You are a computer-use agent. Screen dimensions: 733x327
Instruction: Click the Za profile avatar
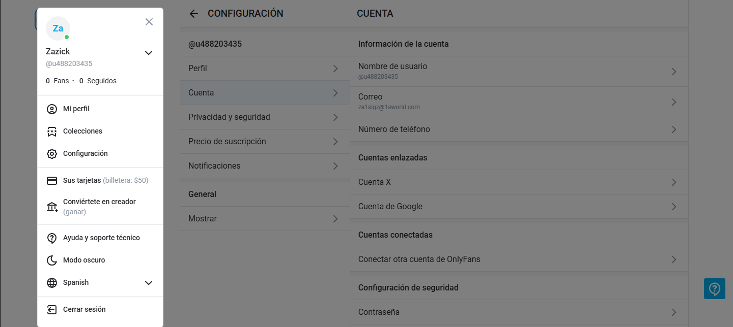[x=58, y=28]
